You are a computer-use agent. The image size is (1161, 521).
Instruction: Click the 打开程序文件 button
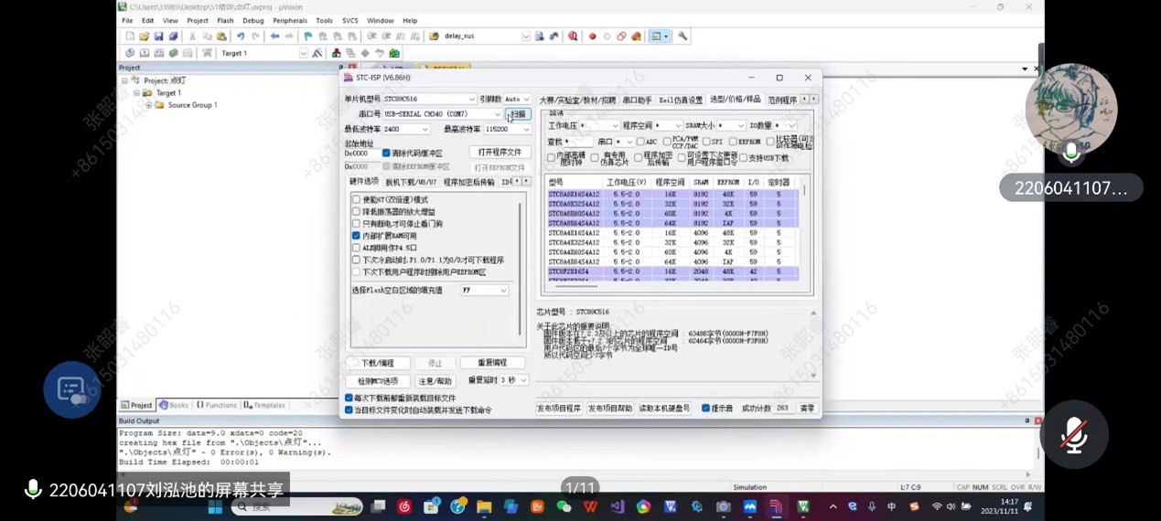point(500,153)
